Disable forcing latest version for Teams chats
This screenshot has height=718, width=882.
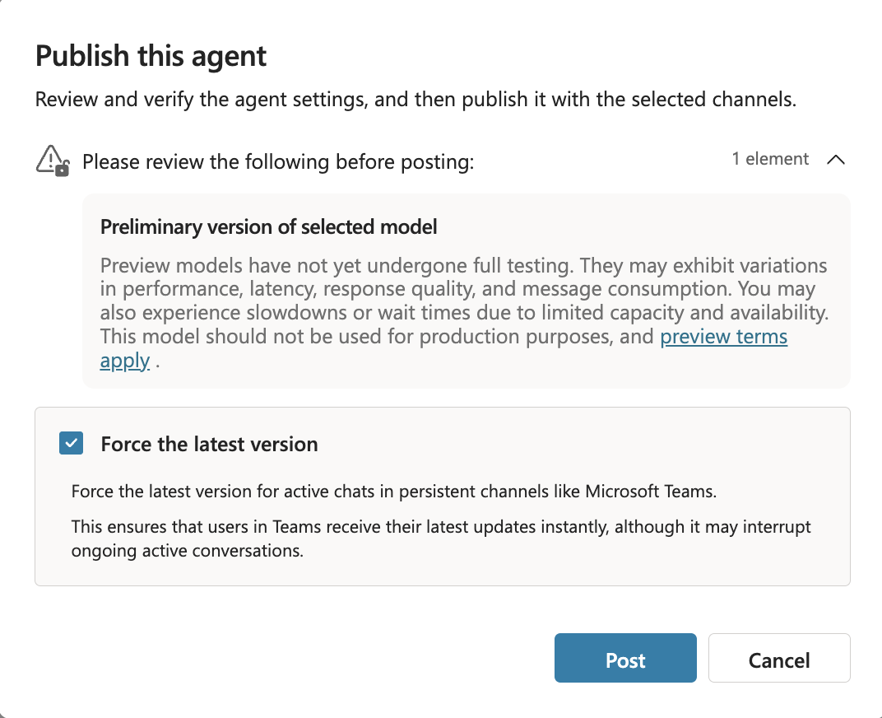[71, 443]
